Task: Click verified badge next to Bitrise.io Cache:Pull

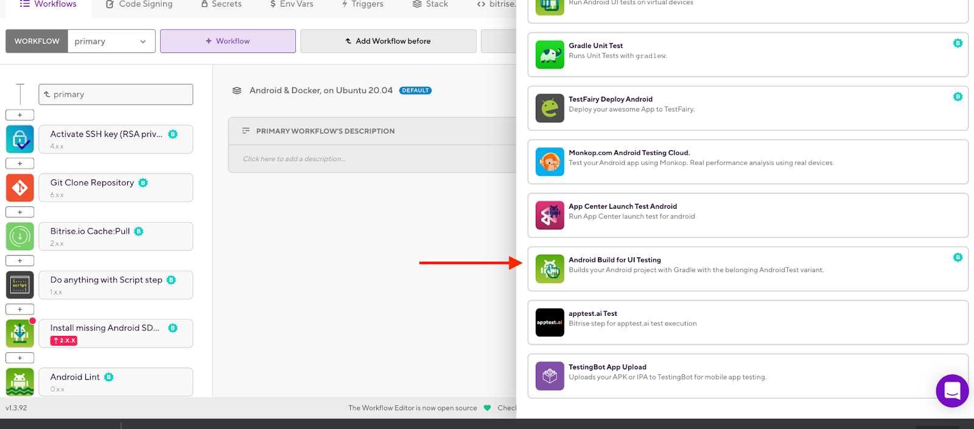Action: tap(139, 231)
